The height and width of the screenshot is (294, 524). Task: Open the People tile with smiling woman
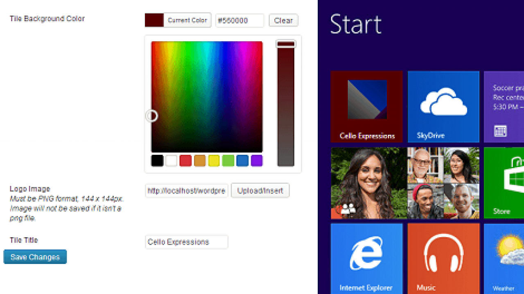(x=405, y=183)
